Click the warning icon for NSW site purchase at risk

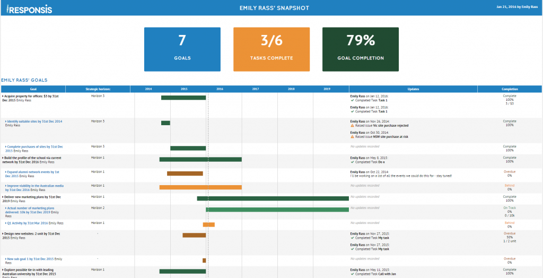pyautogui.click(x=352, y=136)
